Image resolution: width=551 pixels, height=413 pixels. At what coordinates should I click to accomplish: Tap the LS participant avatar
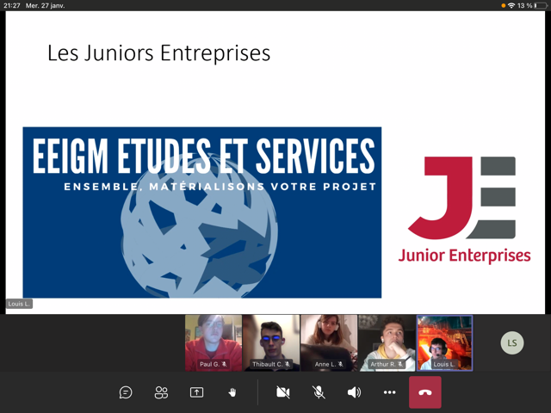tap(512, 342)
